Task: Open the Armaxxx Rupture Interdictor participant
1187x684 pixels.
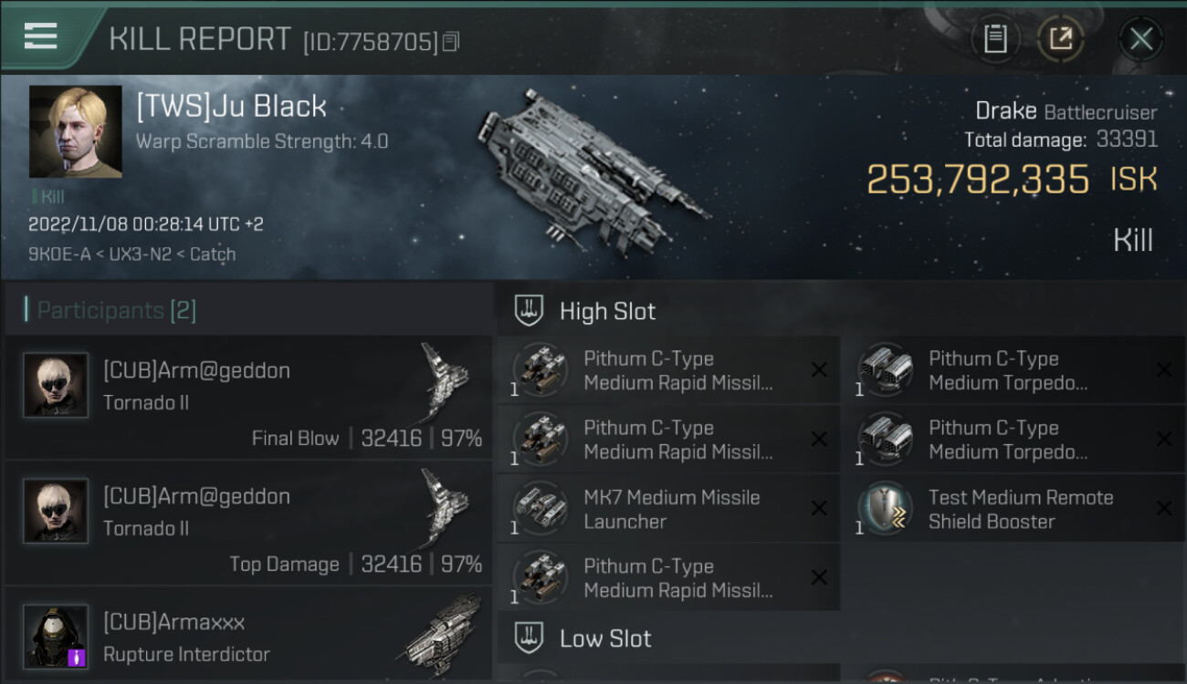Action: (x=248, y=636)
